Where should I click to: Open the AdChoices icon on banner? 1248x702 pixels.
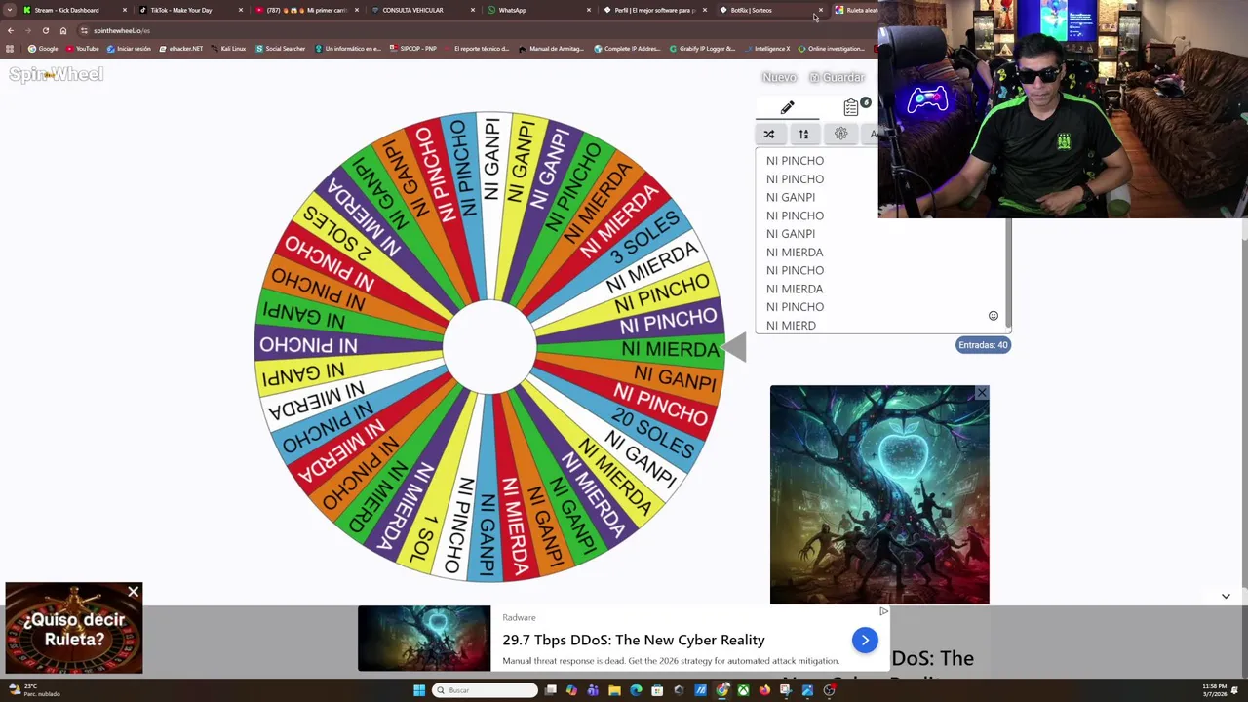click(883, 611)
